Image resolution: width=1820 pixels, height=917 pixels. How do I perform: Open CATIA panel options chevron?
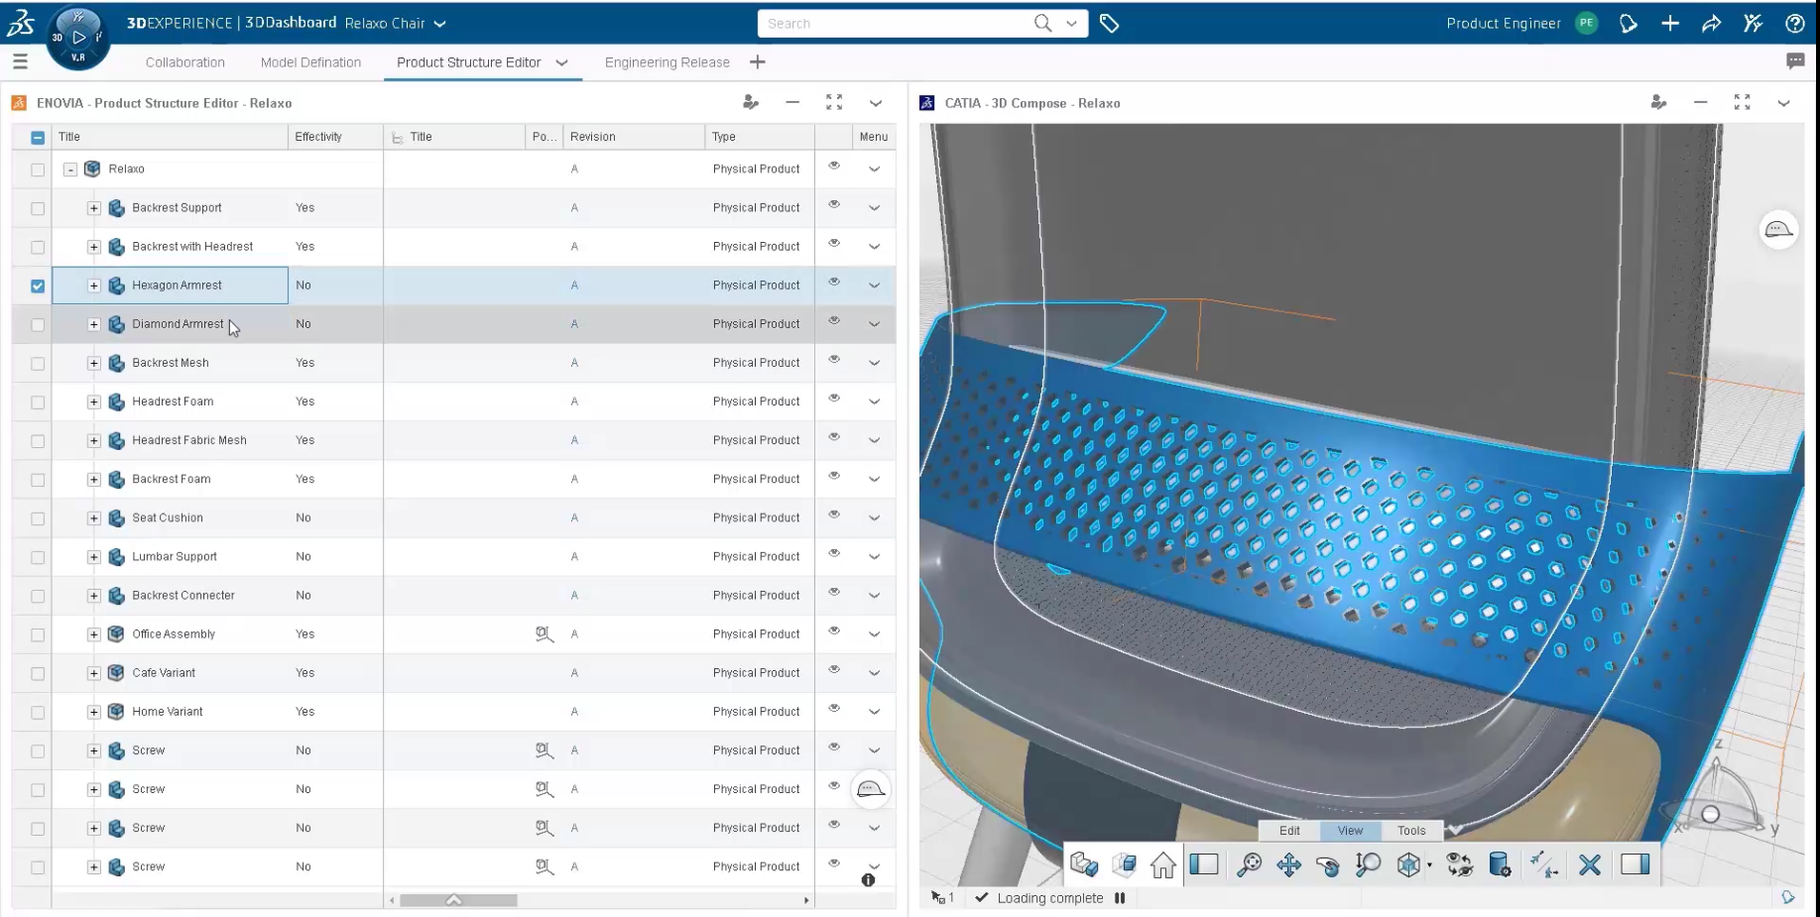tap(1783, 103)
